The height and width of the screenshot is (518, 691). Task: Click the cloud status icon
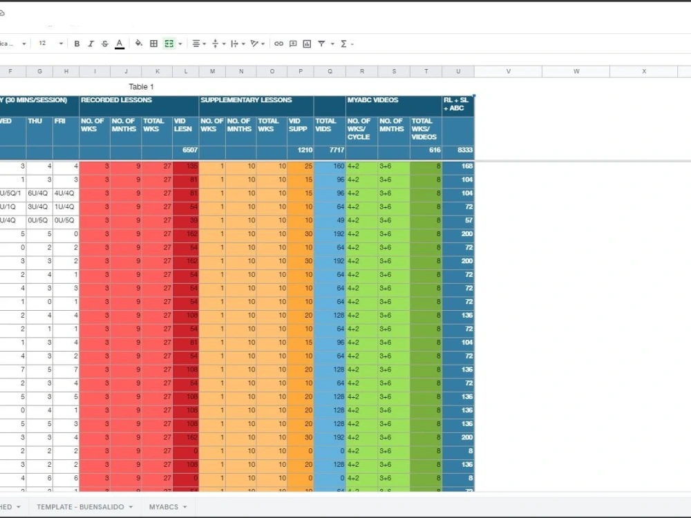point(2,14)
